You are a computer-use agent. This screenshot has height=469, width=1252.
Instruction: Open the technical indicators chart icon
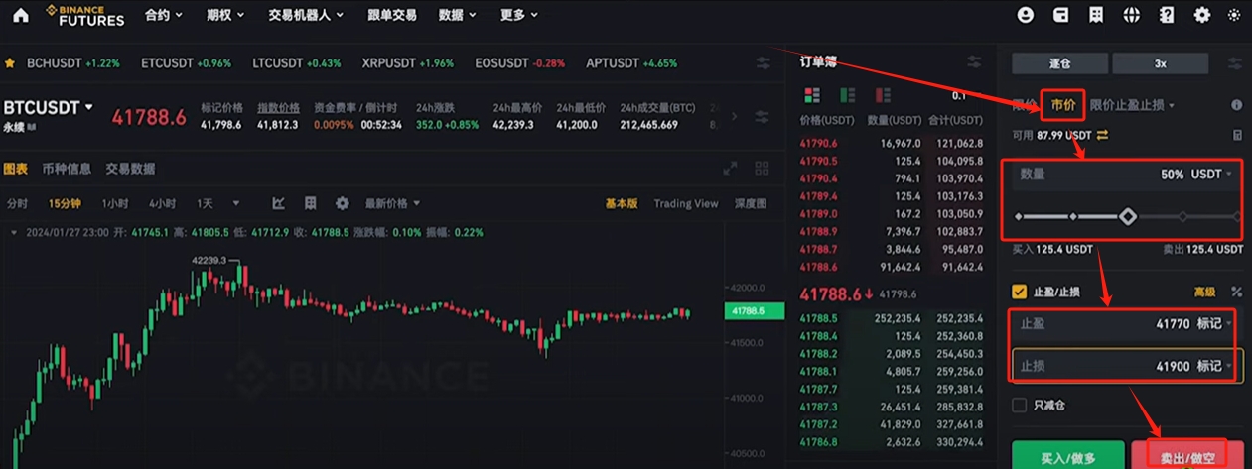[x=279, y=203]
